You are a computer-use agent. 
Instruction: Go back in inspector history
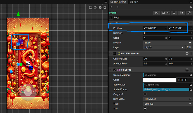click(111, 7)
